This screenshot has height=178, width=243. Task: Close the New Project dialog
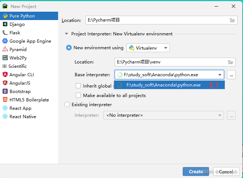coord(233,6)
